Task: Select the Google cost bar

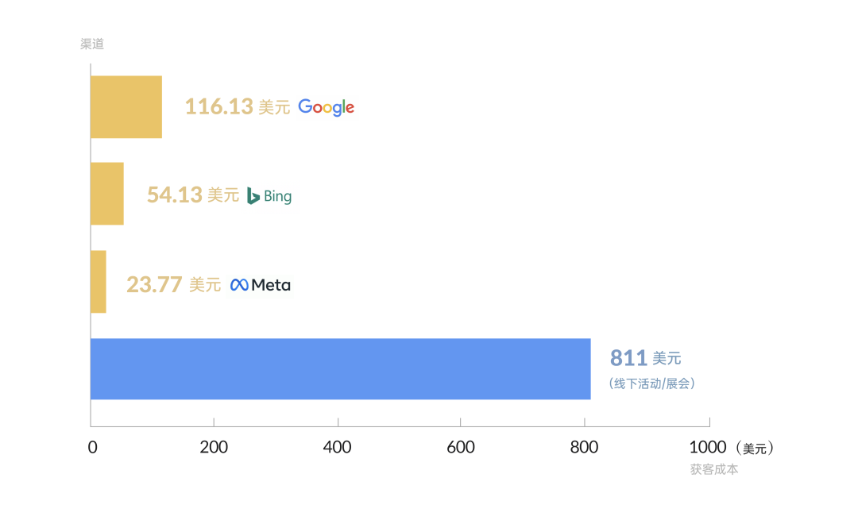Action: [x=126, y=106]
